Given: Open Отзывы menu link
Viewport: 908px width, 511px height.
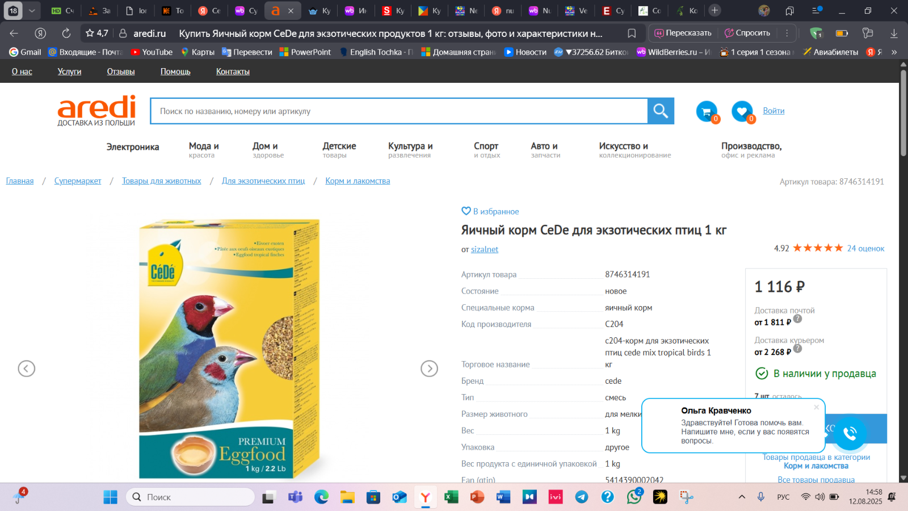Looking at the screenshot, I should pyautogui.click(x=121, y=72).
